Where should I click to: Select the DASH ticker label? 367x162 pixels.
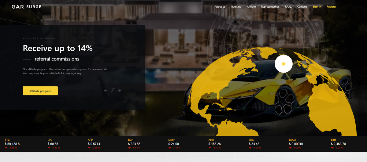[x=172, y=140]
